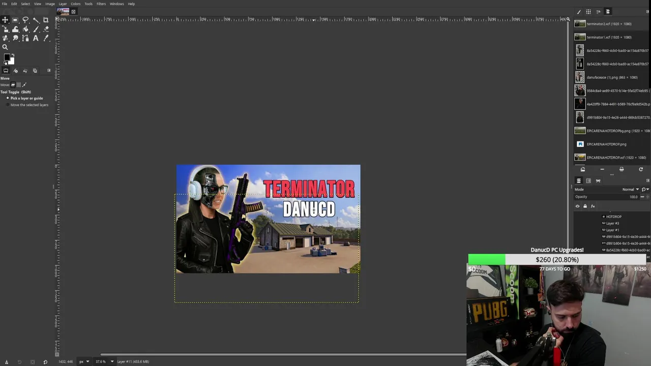Select the Text tool
The image size is (651, 366).
click(x=36, y=38)
